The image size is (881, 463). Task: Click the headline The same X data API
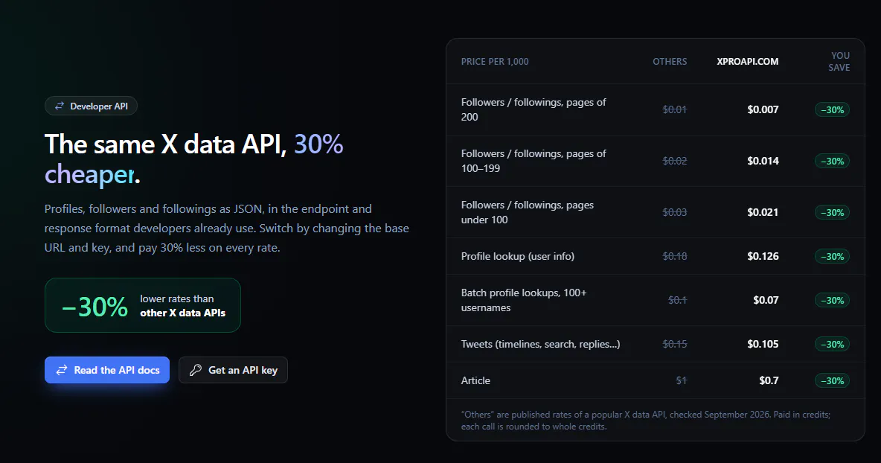coord(194,159)
